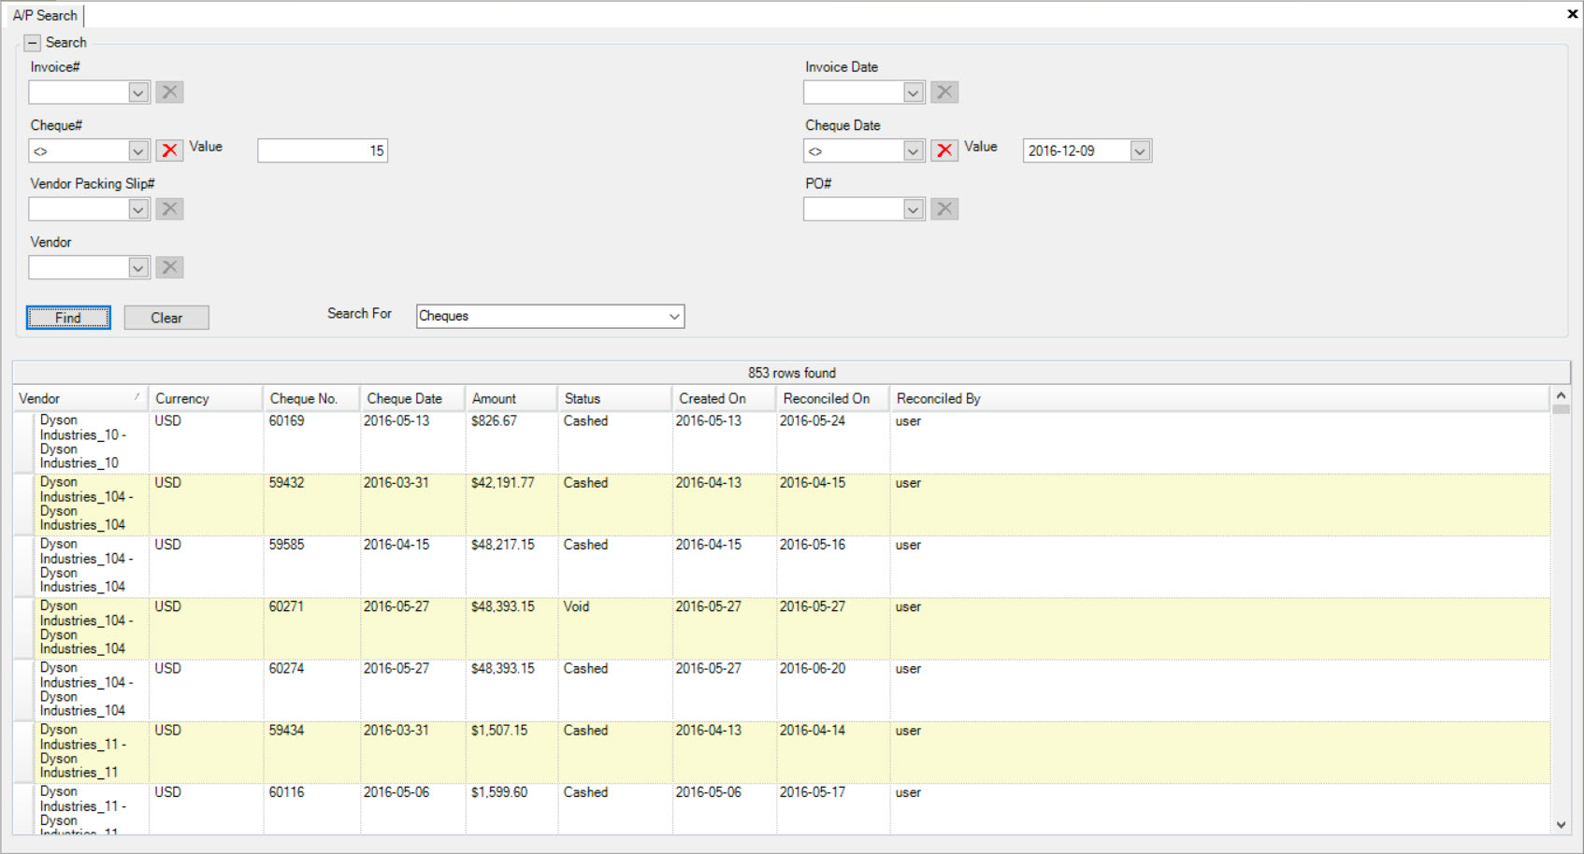
Task: Open the Vendor Packing Slip# dropdown
Action: point(138,209)
